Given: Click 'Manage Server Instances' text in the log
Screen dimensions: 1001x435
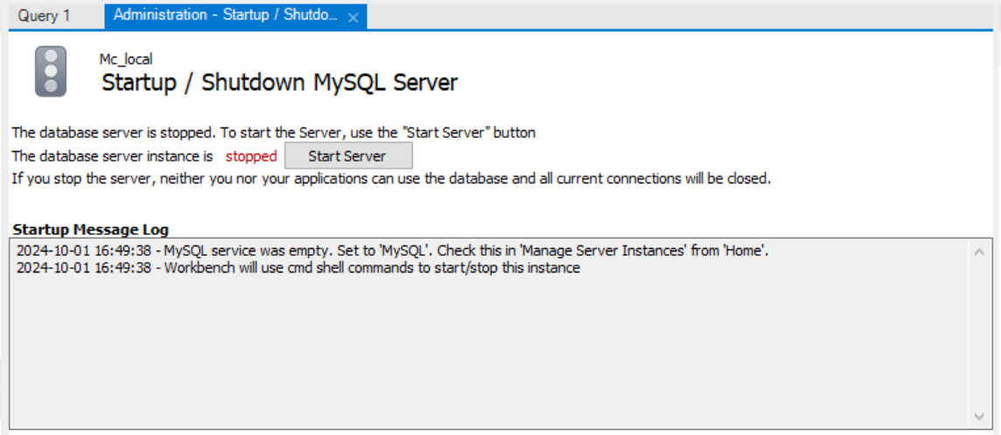Looking at the screenshot, I should [x=613, y=251].
